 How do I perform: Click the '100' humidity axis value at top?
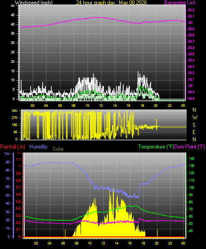7,153
